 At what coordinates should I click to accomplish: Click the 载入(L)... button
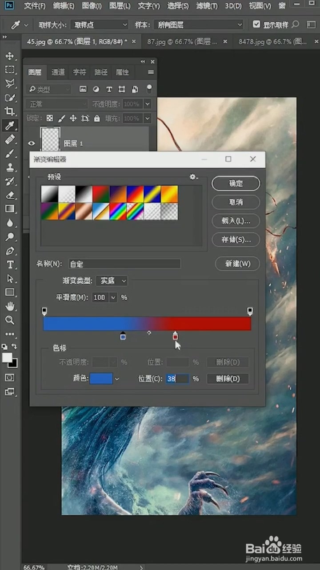(236, 221)
